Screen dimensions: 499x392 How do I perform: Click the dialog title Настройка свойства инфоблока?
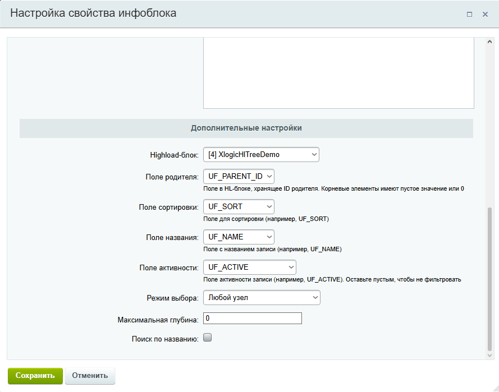(93, 13)
